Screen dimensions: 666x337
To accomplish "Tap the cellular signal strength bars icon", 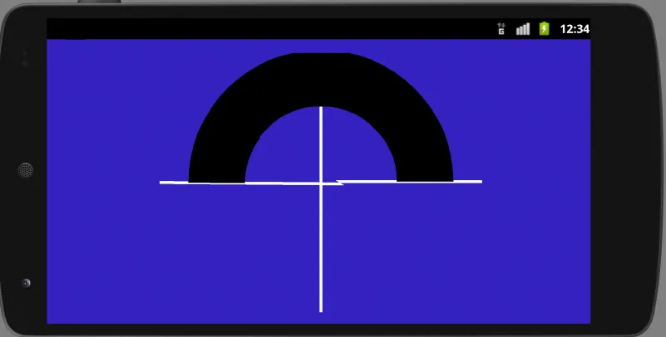I will pyautogui.click(x=523, y=29).
